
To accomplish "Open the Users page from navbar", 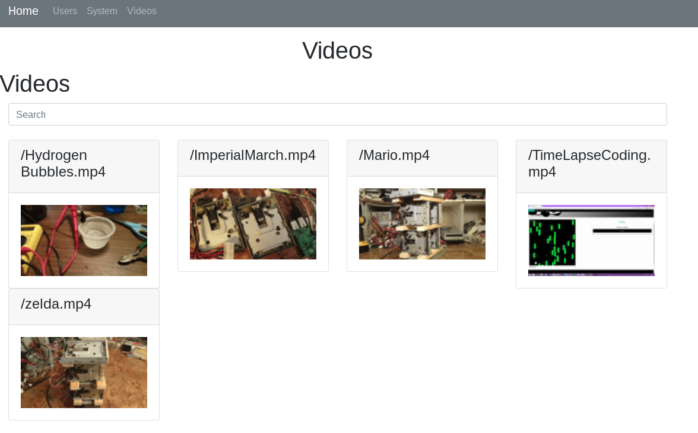I will pyautogui.click(x=65, y=11).
